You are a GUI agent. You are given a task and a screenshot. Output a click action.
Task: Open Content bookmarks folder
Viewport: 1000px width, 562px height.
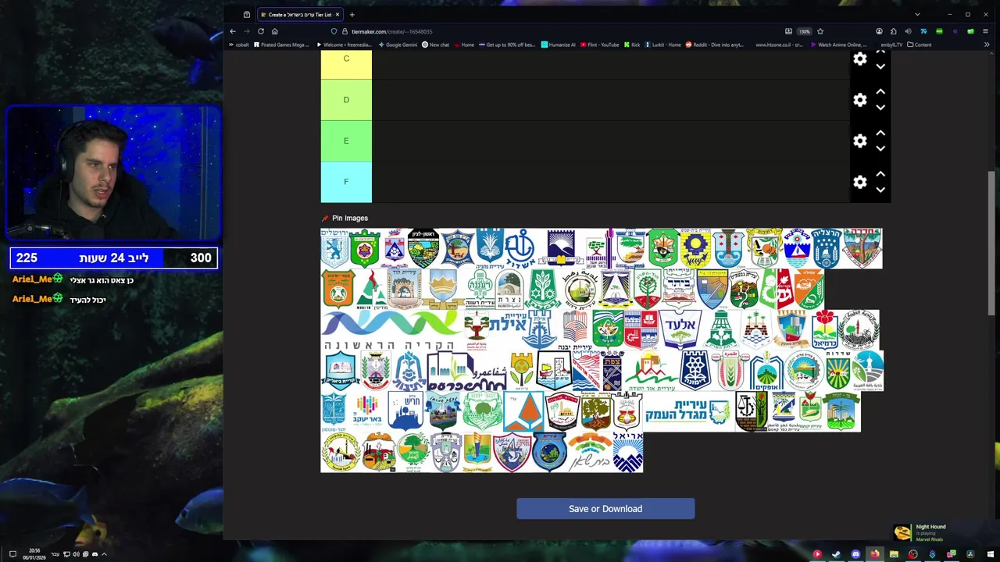(x=920, y=44)
